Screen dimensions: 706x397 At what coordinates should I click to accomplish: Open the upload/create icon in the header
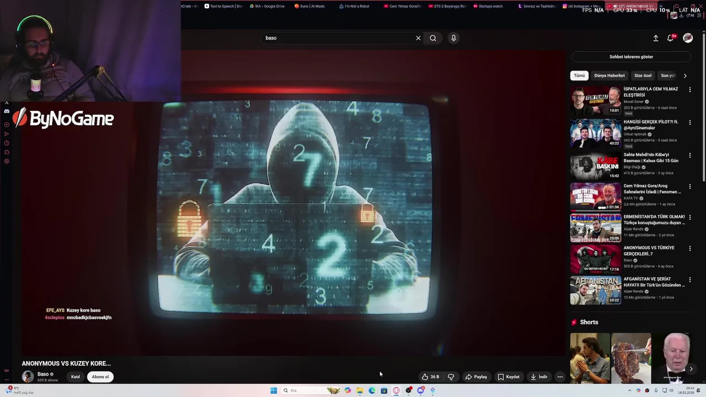[656, 38]
